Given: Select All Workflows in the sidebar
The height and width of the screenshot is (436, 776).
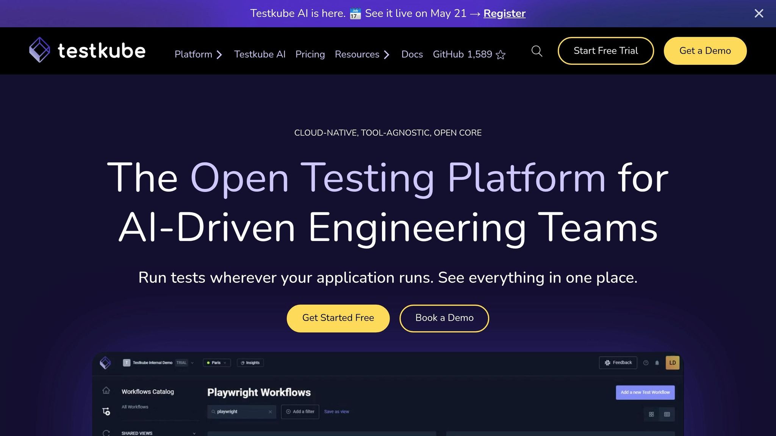Looking at the screenshot, I should [x=135, y=407].
